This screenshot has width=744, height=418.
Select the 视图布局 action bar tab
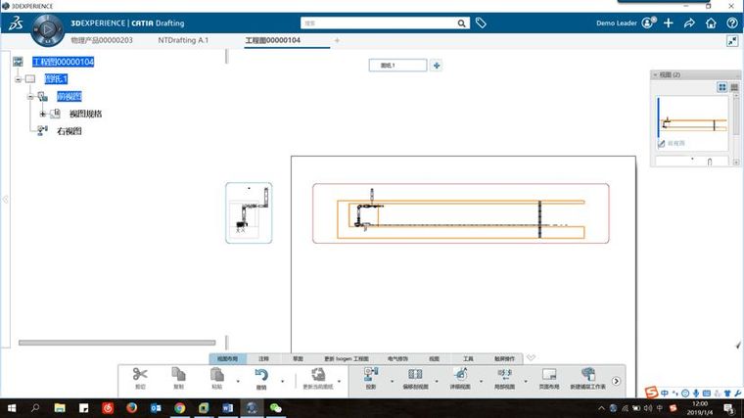pos(227,358)
